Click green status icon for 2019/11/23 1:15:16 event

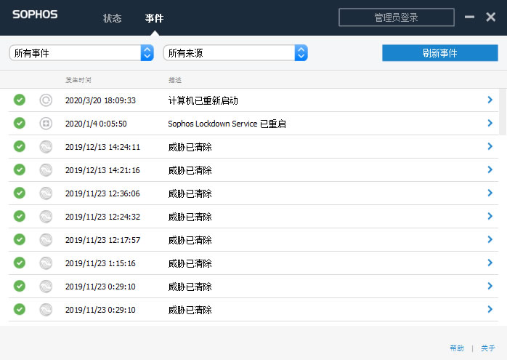click(x=20, y=263)
